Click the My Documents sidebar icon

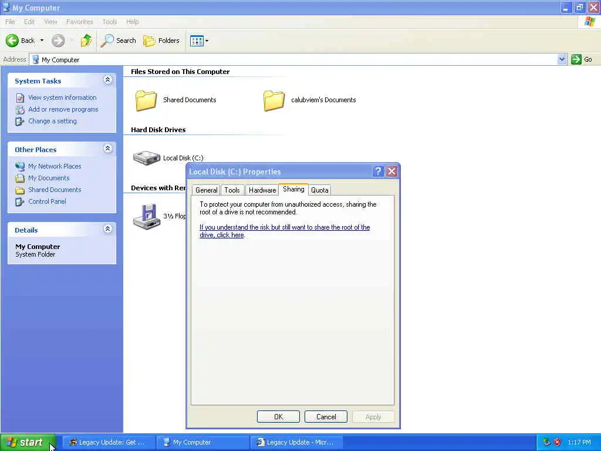coord(20,179)
